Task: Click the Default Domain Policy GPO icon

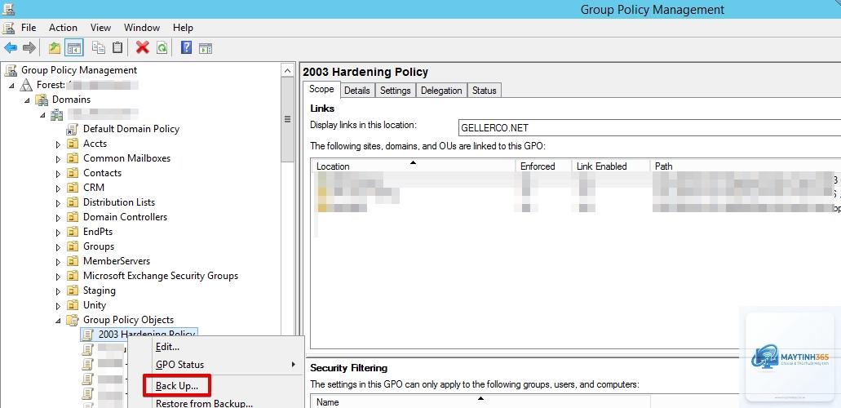Action: pos(73,130)
